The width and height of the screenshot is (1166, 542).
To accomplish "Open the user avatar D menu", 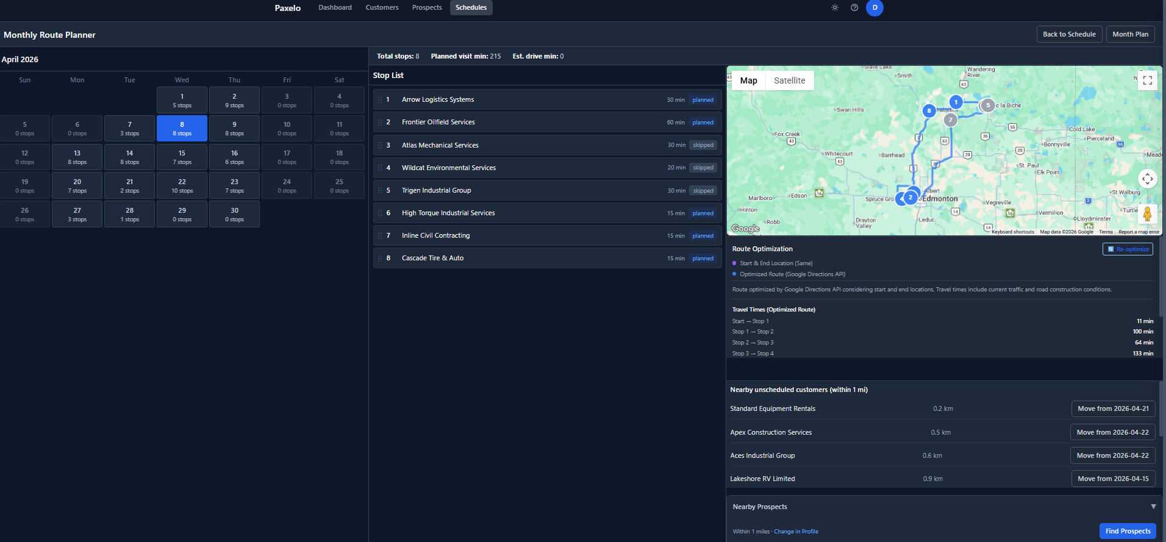I will click(875, 8).
